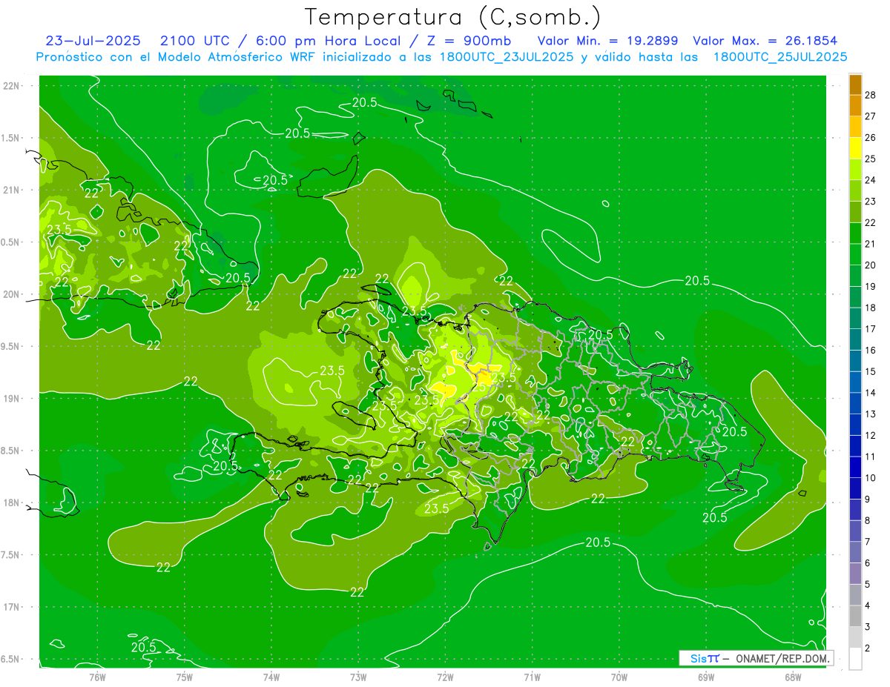Click the "18N" latitude axis label
The image size is (890, 687).
click(x=12, y=503)
